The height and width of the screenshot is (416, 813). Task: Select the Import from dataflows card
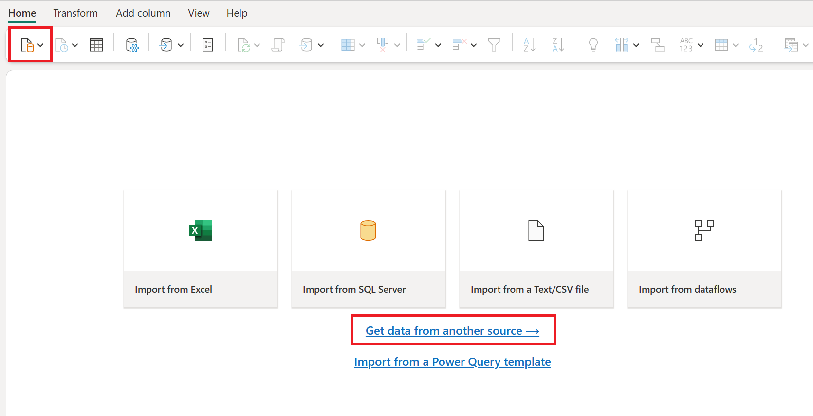click(704, 249)
